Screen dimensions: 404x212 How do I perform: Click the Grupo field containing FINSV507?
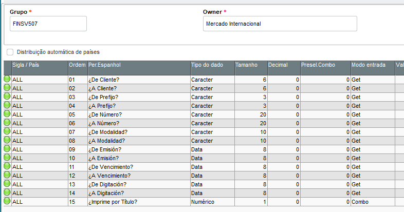coord(48,24)
